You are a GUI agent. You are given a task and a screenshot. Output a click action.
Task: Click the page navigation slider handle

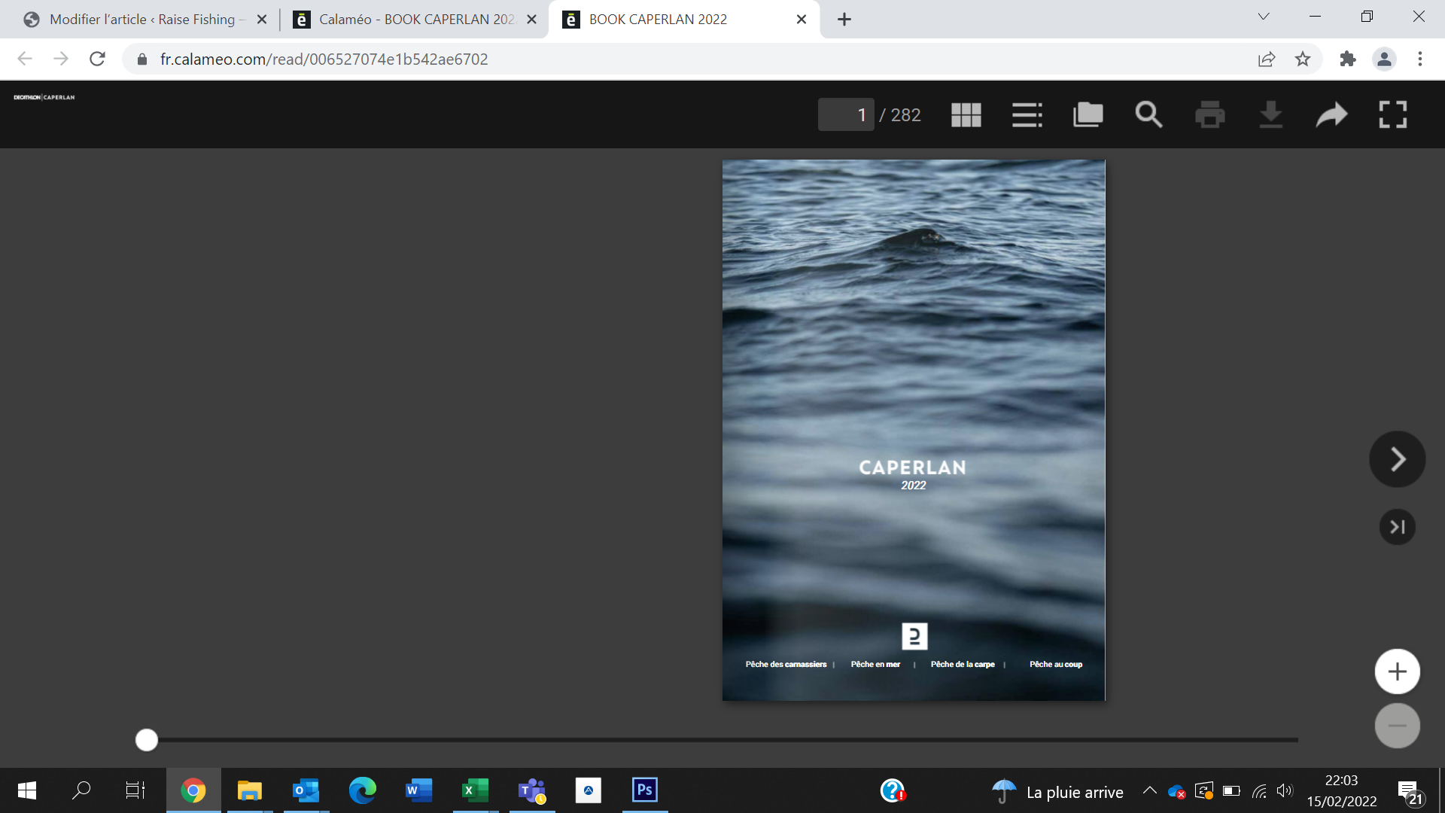[147, 740]
